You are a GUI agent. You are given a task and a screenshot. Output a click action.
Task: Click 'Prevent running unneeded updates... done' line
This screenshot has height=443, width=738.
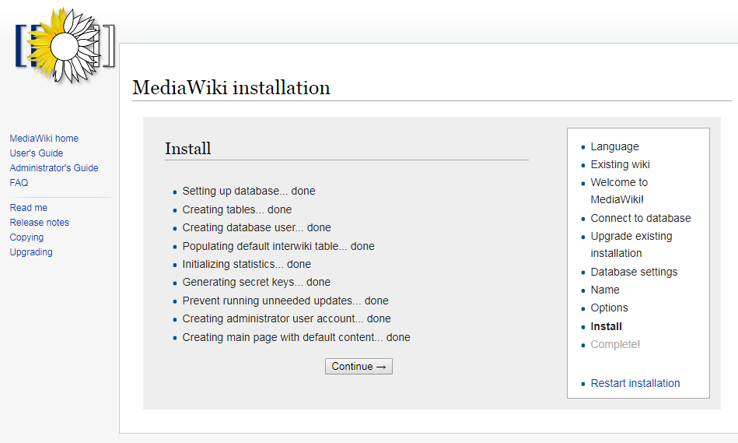pyautogui.click(x=285, y=301)
